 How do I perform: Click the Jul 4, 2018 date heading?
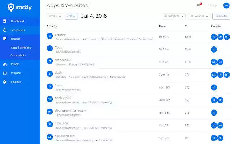pos(94,16)
